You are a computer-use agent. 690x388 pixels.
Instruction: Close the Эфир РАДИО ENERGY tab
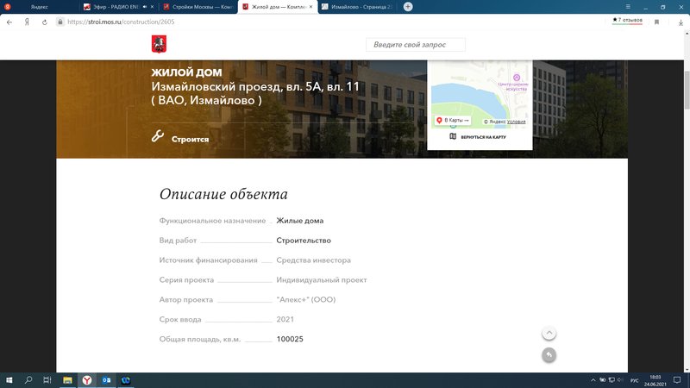point(153,7)
